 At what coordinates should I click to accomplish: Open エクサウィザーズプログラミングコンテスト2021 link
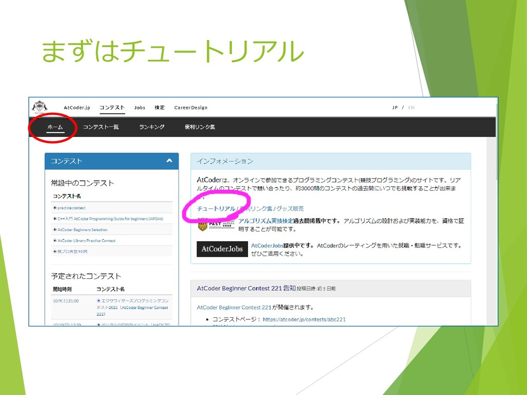[x=132, y=308]
